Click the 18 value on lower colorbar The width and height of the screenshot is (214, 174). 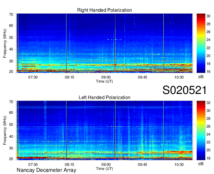tap(208, 158)
